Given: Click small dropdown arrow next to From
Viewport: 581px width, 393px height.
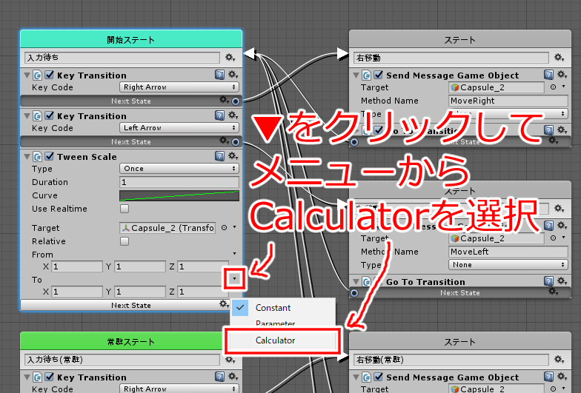Looking at the screenshot, I should pos(234,253).
